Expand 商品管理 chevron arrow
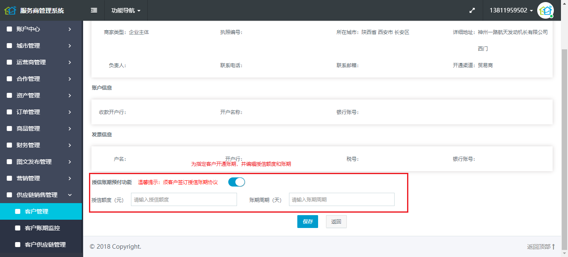The height and width of the screenshot is (257, 568). (x=70, y=128)
